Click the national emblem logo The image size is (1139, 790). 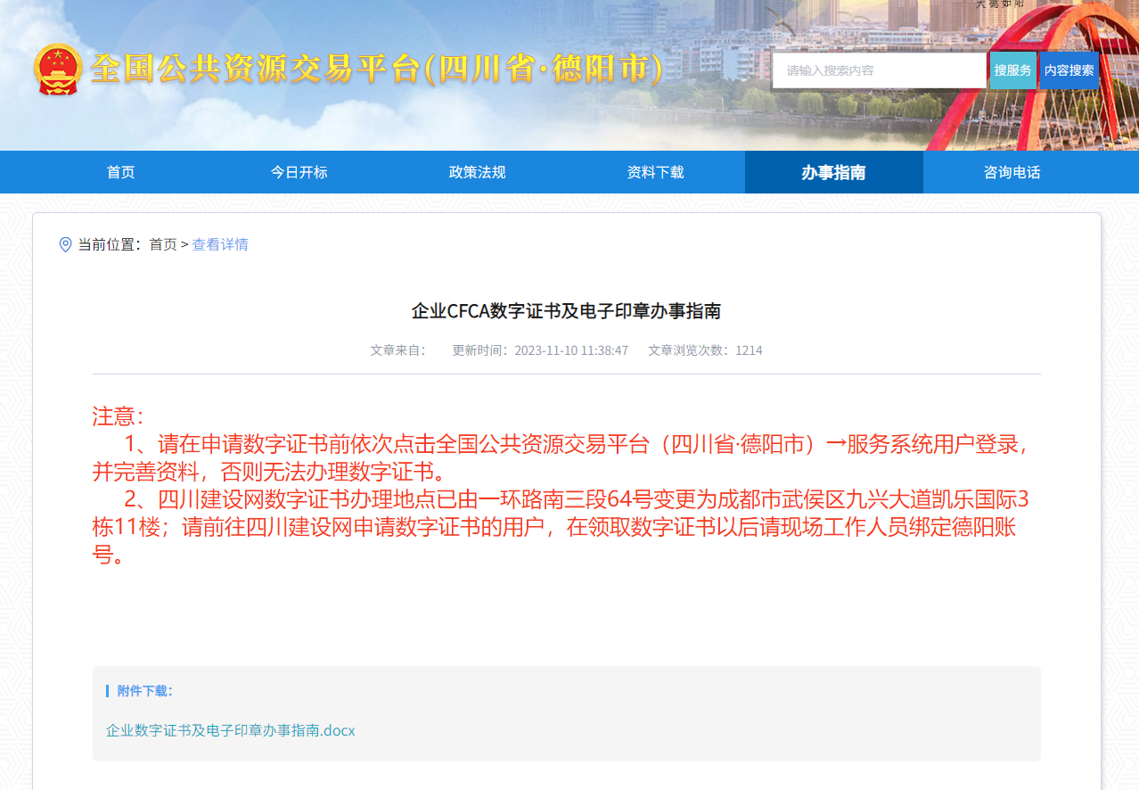57,70
